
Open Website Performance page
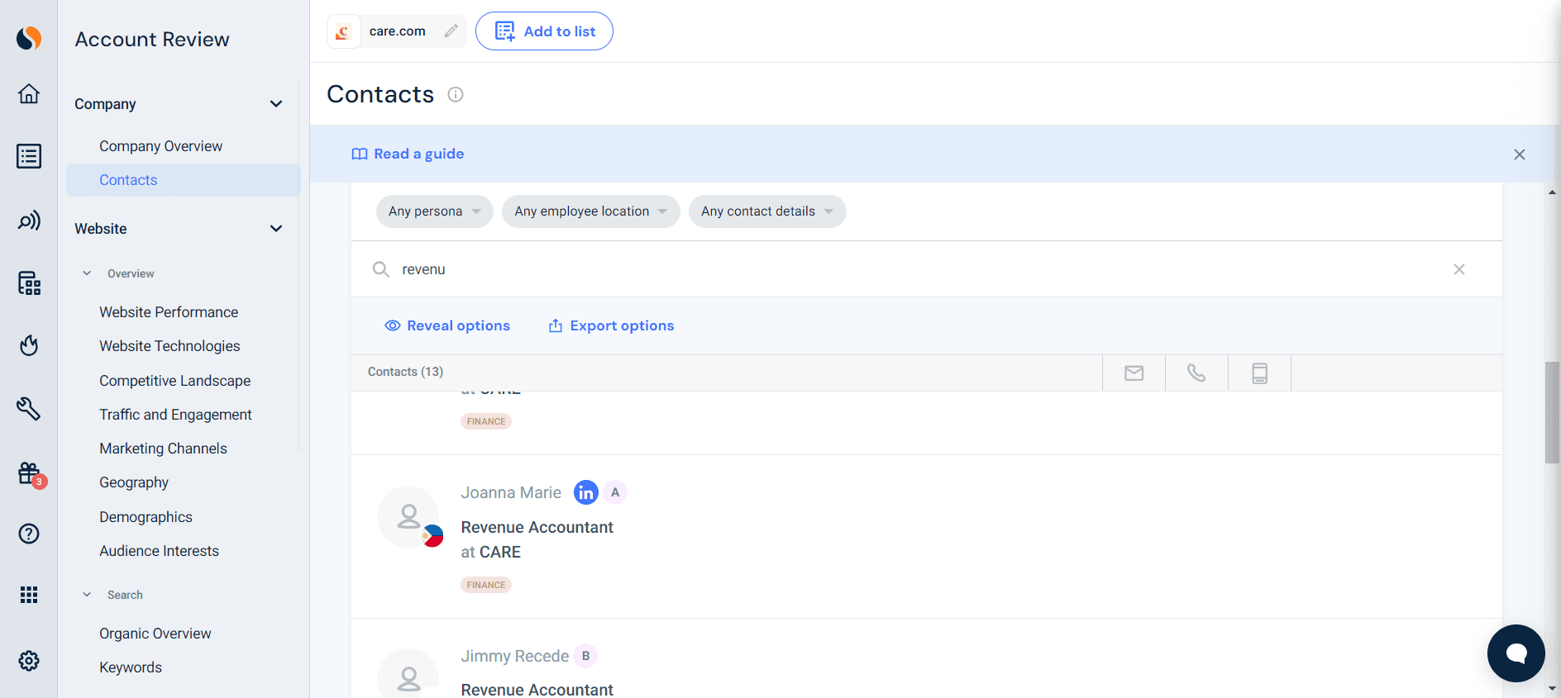pyautogui.click(x=169, y=312)
